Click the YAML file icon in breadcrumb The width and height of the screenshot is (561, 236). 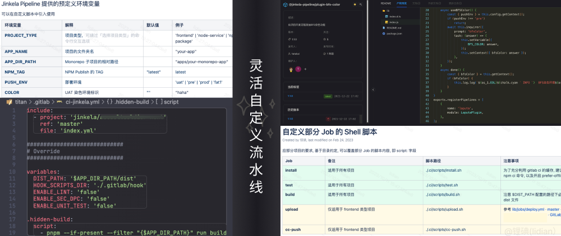[x=59, y=102]
